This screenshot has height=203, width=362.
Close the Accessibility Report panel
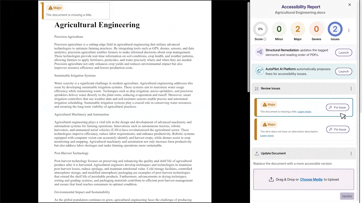coord(350,5)
